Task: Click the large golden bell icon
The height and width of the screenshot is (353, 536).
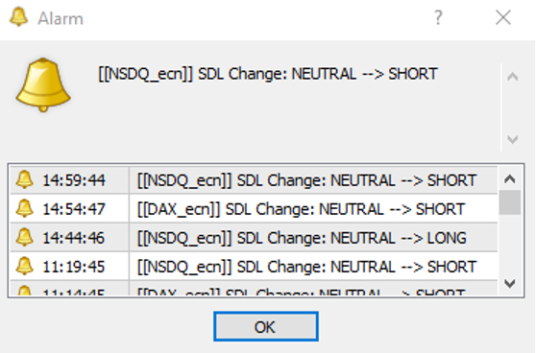Action: click(x=43, y=84)
